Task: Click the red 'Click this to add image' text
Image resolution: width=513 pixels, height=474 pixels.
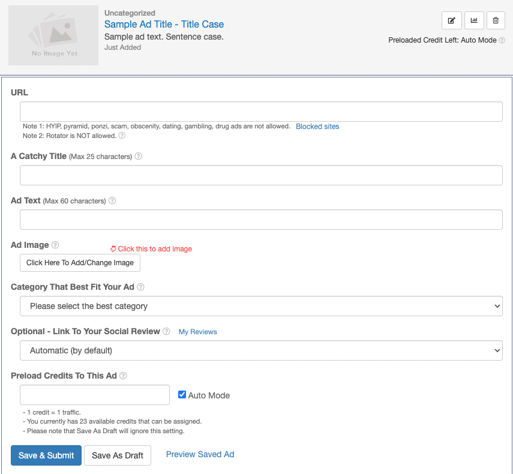Action: [x=155, y=249]
